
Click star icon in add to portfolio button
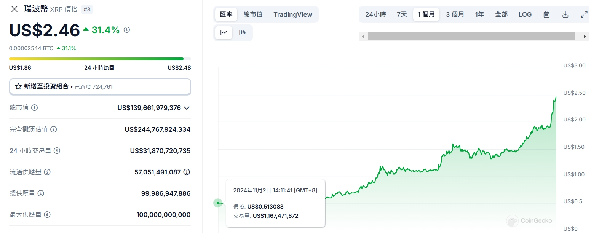pos(18,86)
